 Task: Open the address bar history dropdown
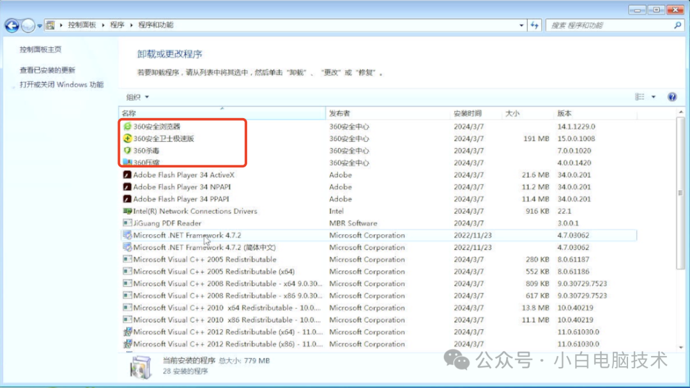[521, 26]
